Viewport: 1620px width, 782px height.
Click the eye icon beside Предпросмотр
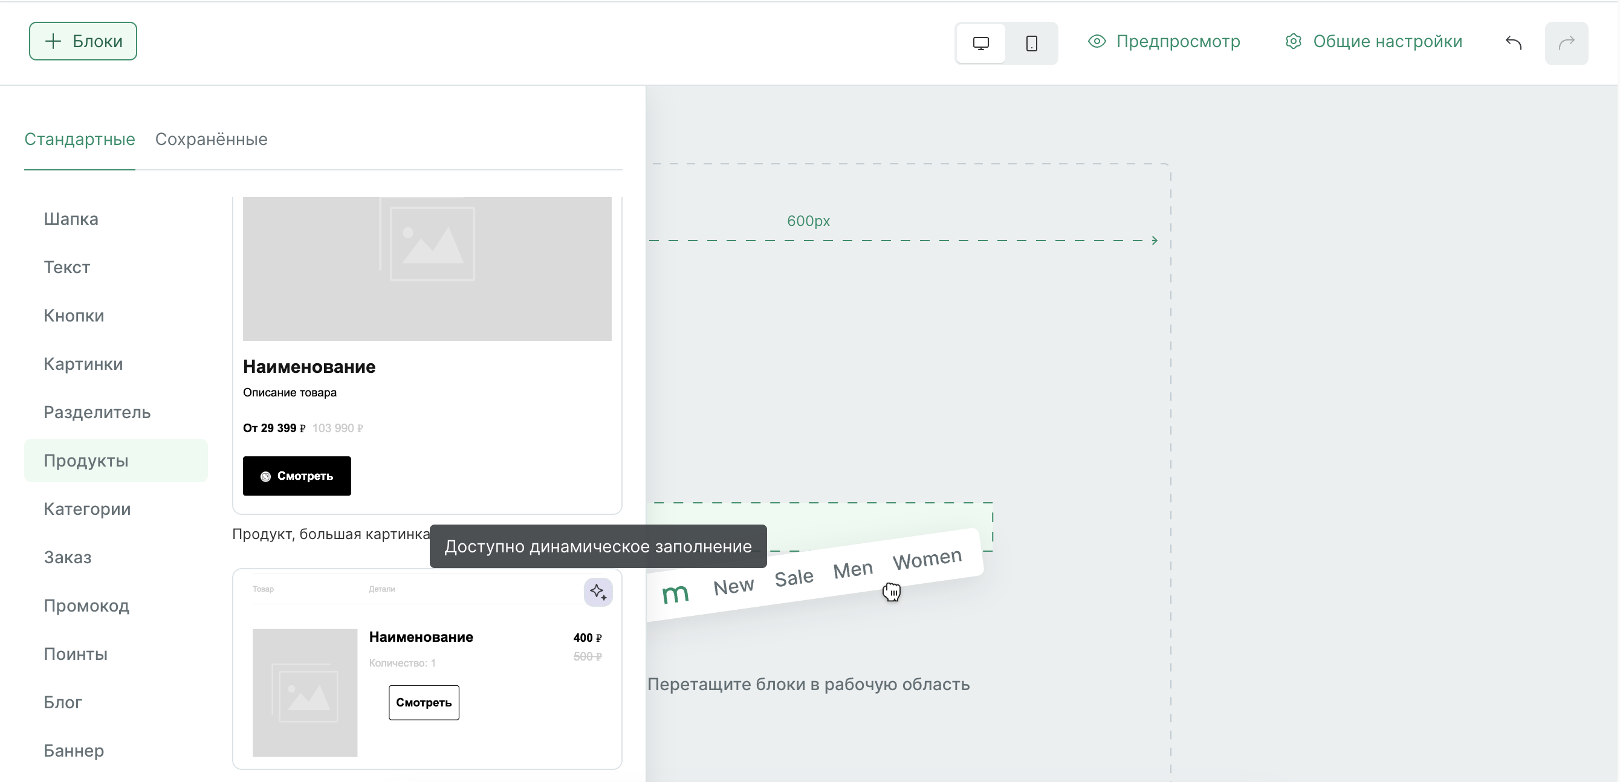[1097, 42]
